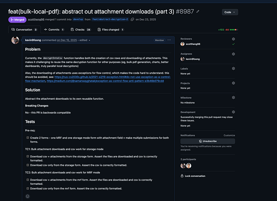This screenshot has height=201, width=277.
Task: Switch to the Conversation tab
Action: click(x=25, y=30)
